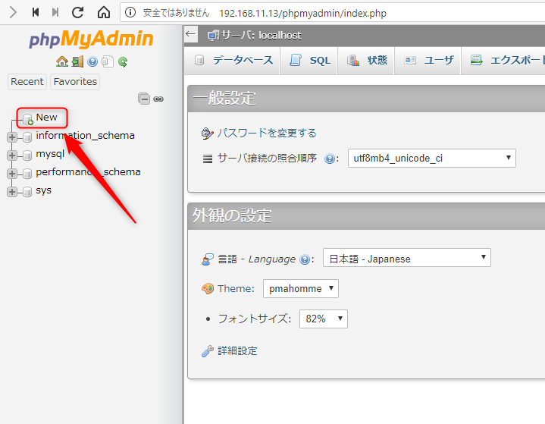
Task: Click the green reload navigation icon
Action: click(x=123, y=62)
